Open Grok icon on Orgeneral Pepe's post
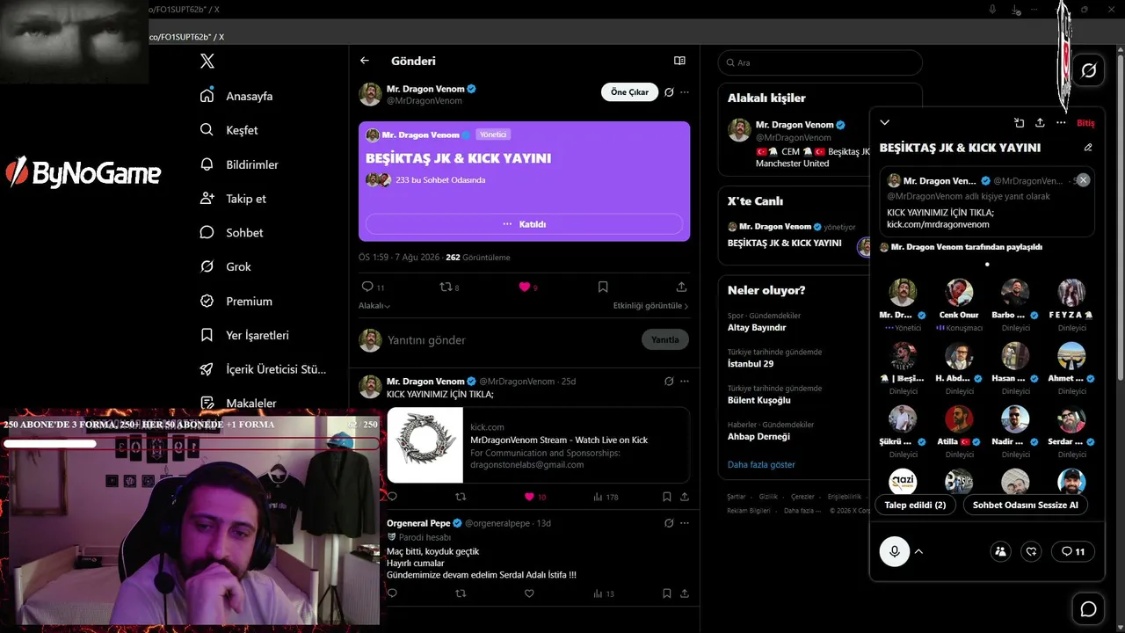The image size is (1125, 633). coord(669,523)
